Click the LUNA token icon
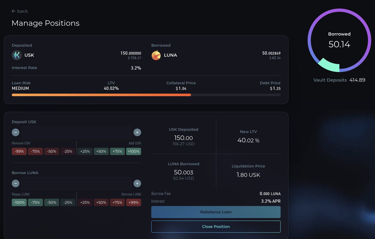 [x=156, y=55]
